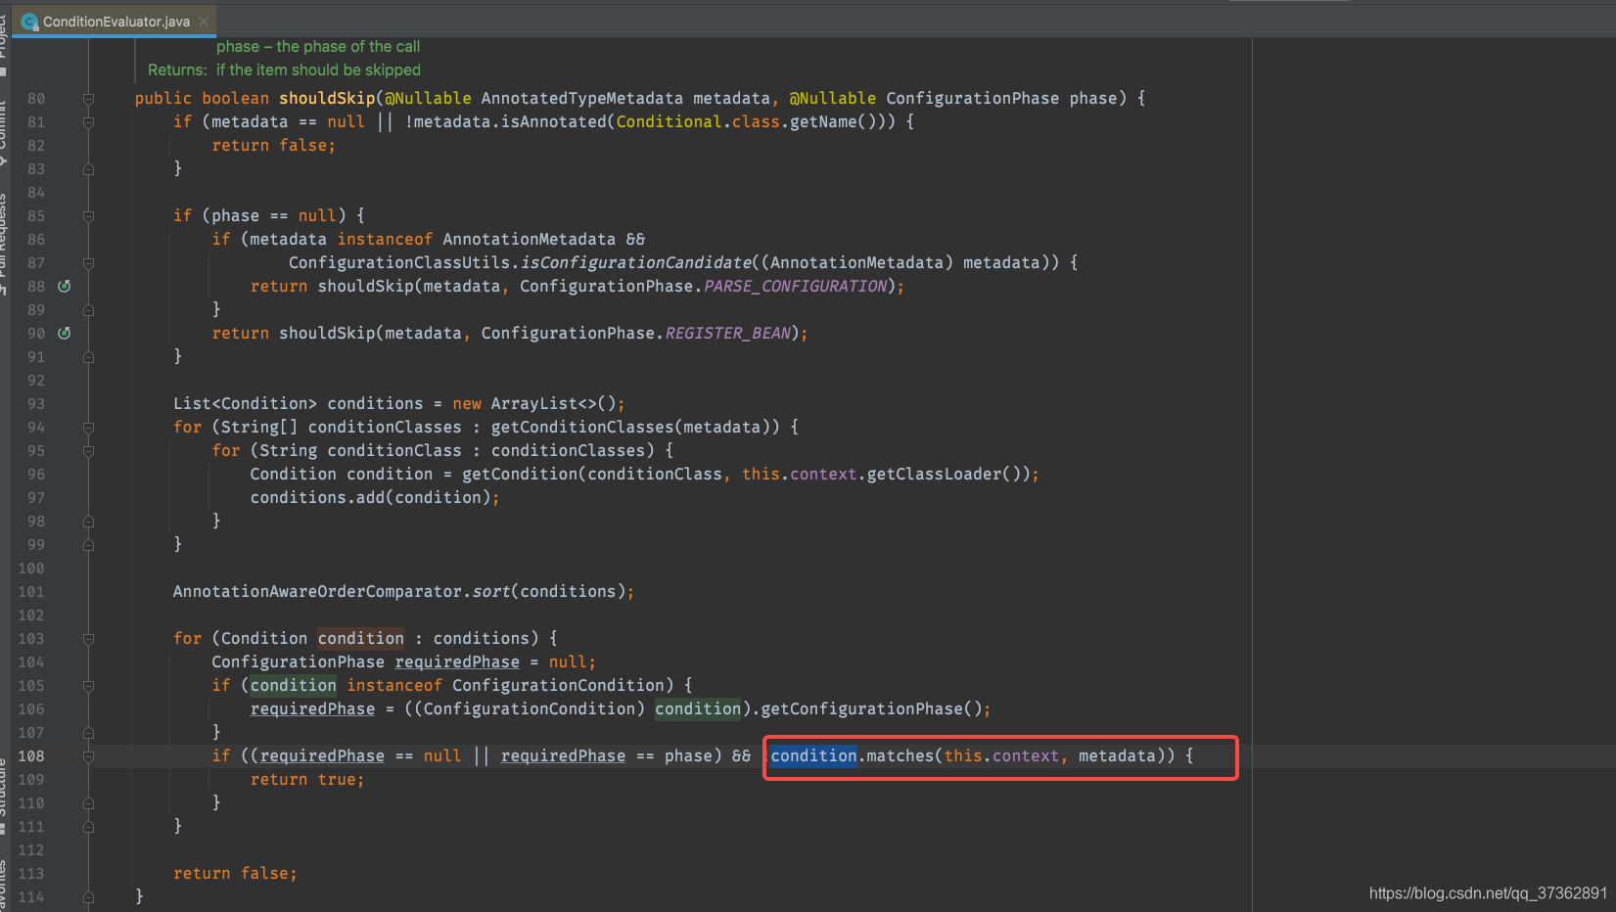Click ArrayList<>() constructor on line 93

tap(553, 403)
